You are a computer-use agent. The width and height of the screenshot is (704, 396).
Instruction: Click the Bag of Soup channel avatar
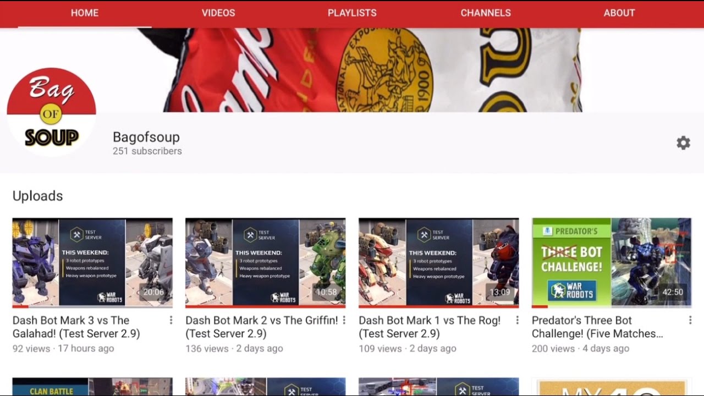click(x=52, y=112)
